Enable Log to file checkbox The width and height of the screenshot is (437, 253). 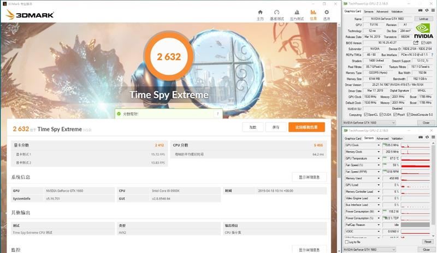pyautogui.click(x=347, y=242)
